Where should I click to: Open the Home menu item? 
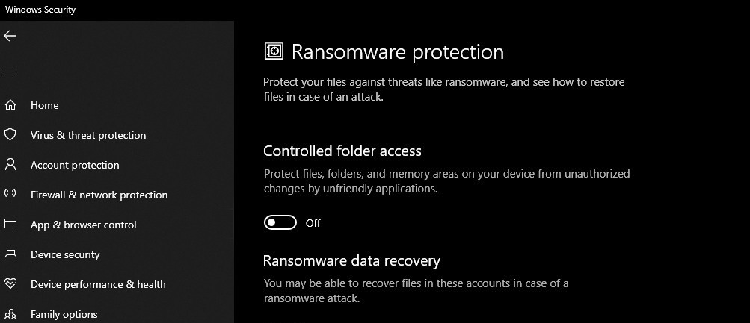coord(45,106)
